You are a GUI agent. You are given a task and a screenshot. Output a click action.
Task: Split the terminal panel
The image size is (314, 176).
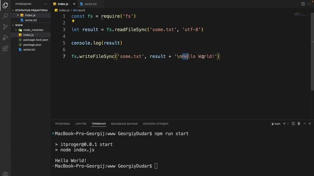tap(293, 124)
